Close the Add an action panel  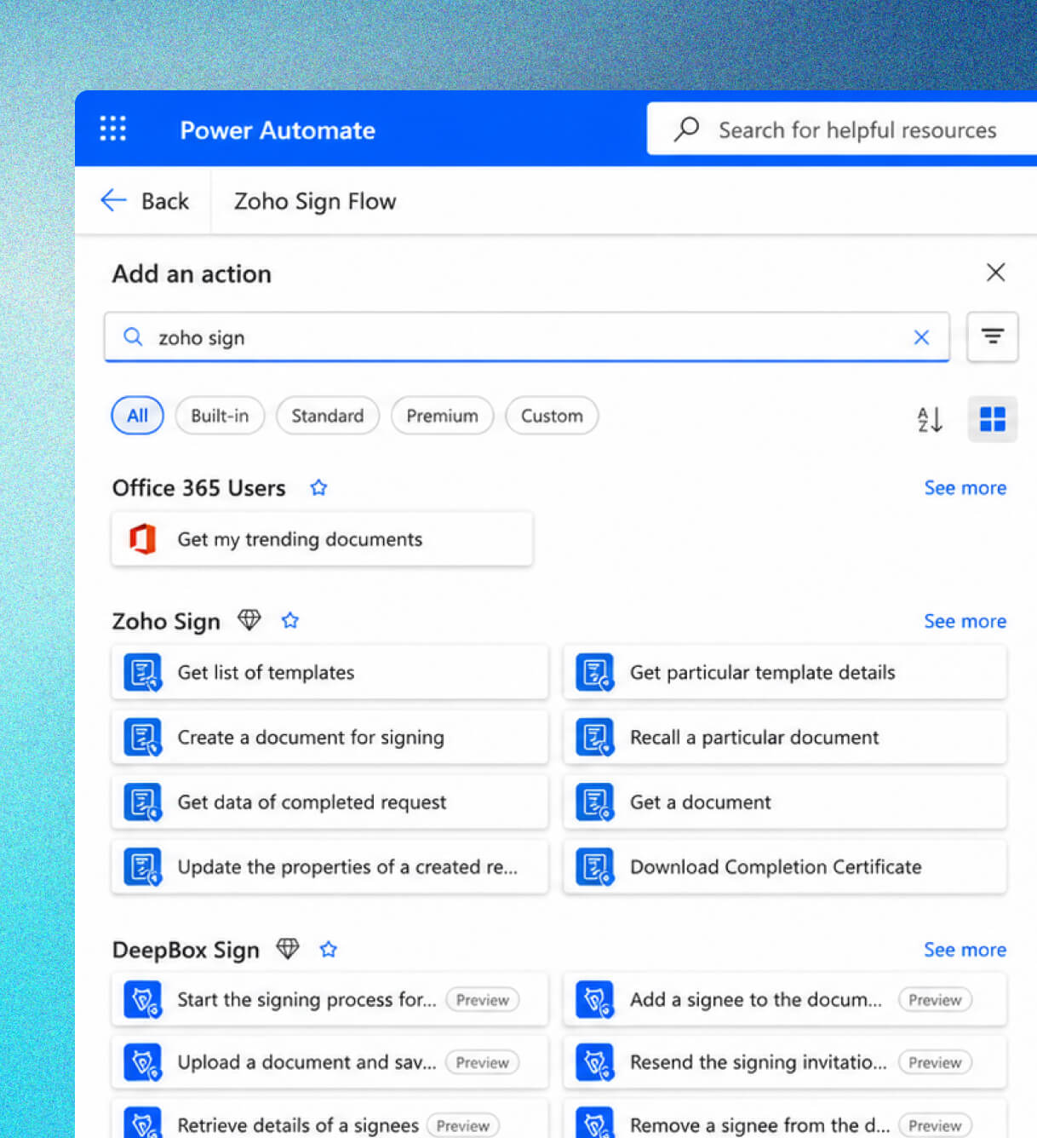[x=995, y=273]
